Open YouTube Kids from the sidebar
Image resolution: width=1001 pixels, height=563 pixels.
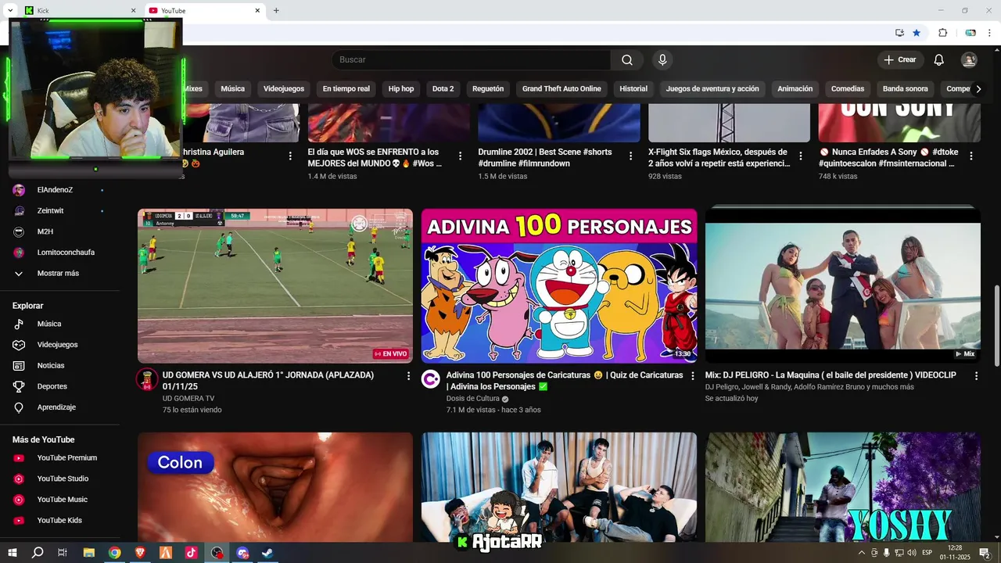(x=60, y=520)
